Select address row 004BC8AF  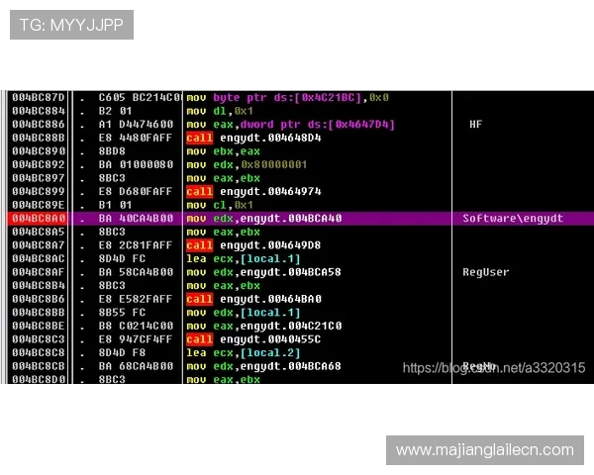click(39, 272)
